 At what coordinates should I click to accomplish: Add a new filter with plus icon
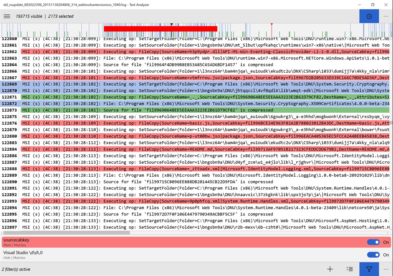pyautogui.click(x=330, y=269)
